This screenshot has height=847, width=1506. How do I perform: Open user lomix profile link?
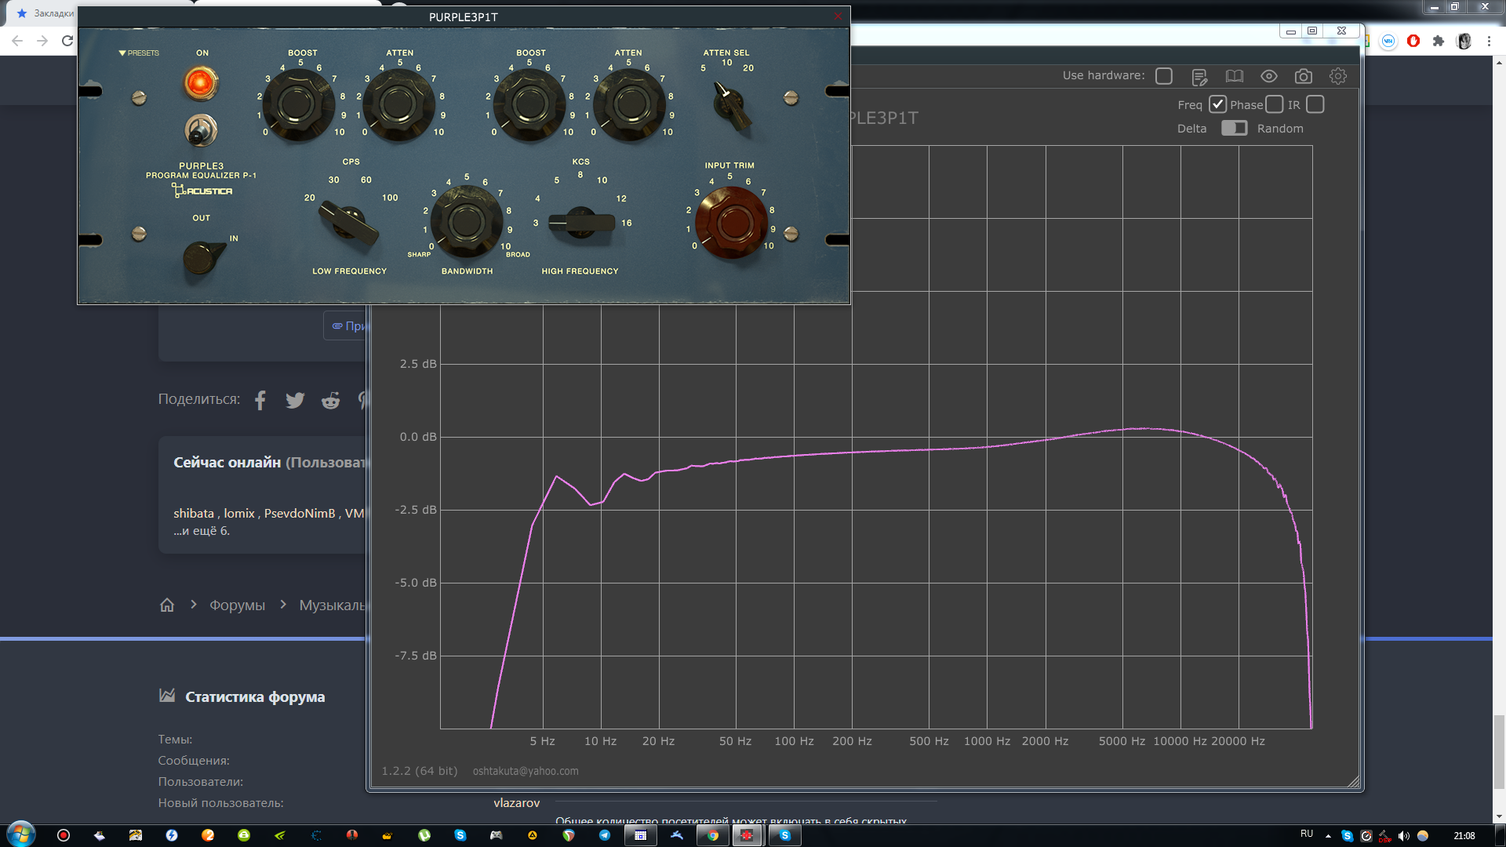click(239, 513)
